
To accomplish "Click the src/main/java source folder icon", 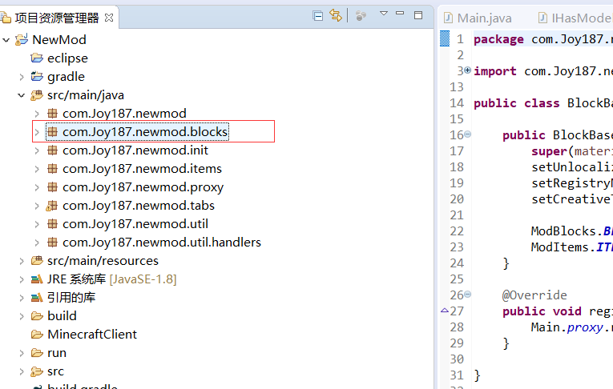I will (37, 95).
